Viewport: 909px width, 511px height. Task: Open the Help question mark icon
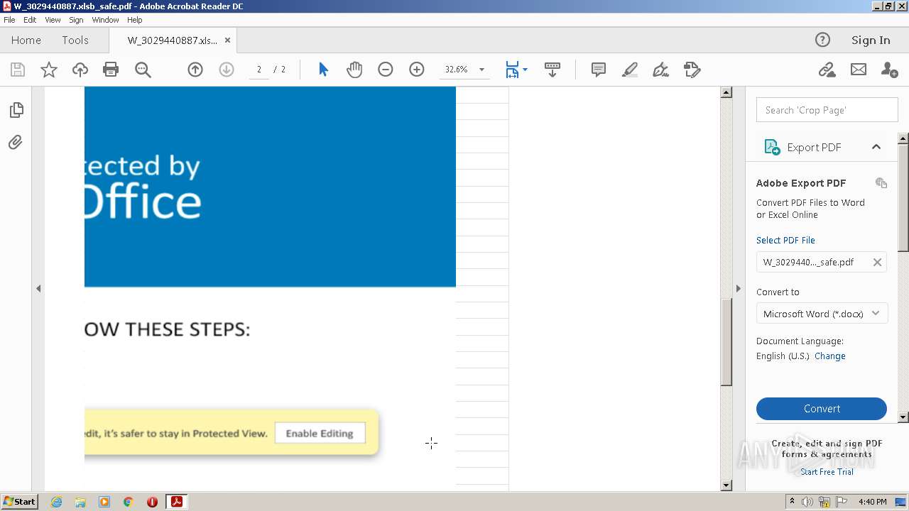coord(822,40)
